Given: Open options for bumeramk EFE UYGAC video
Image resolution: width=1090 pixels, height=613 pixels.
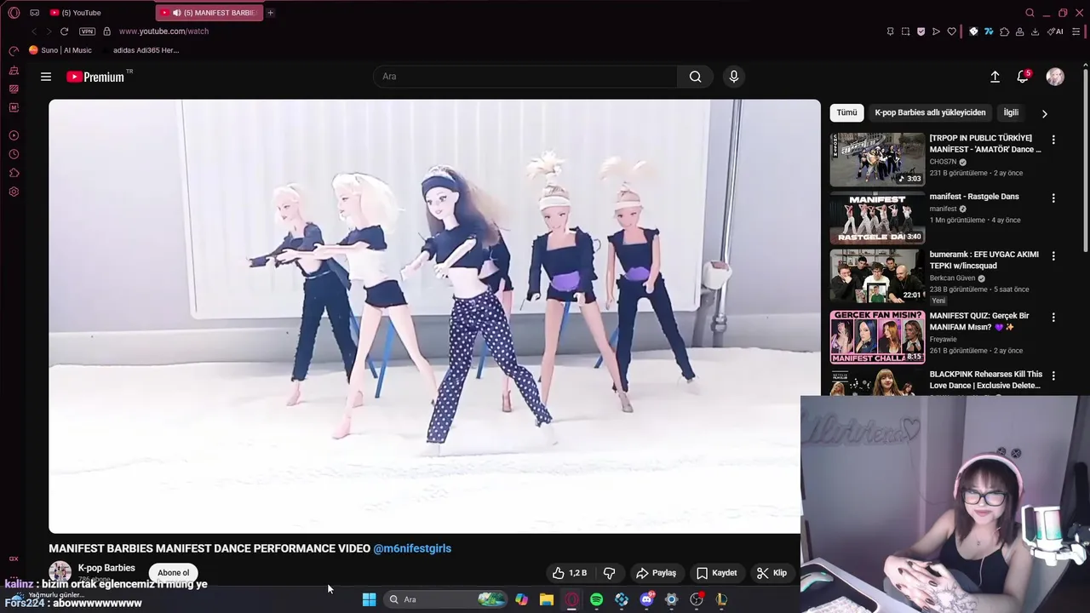Looking at the screenshot, I should point(1053,255).
